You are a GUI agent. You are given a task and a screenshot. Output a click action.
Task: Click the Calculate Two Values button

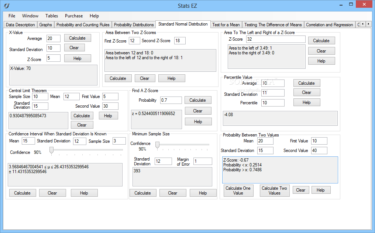[275, 190]
